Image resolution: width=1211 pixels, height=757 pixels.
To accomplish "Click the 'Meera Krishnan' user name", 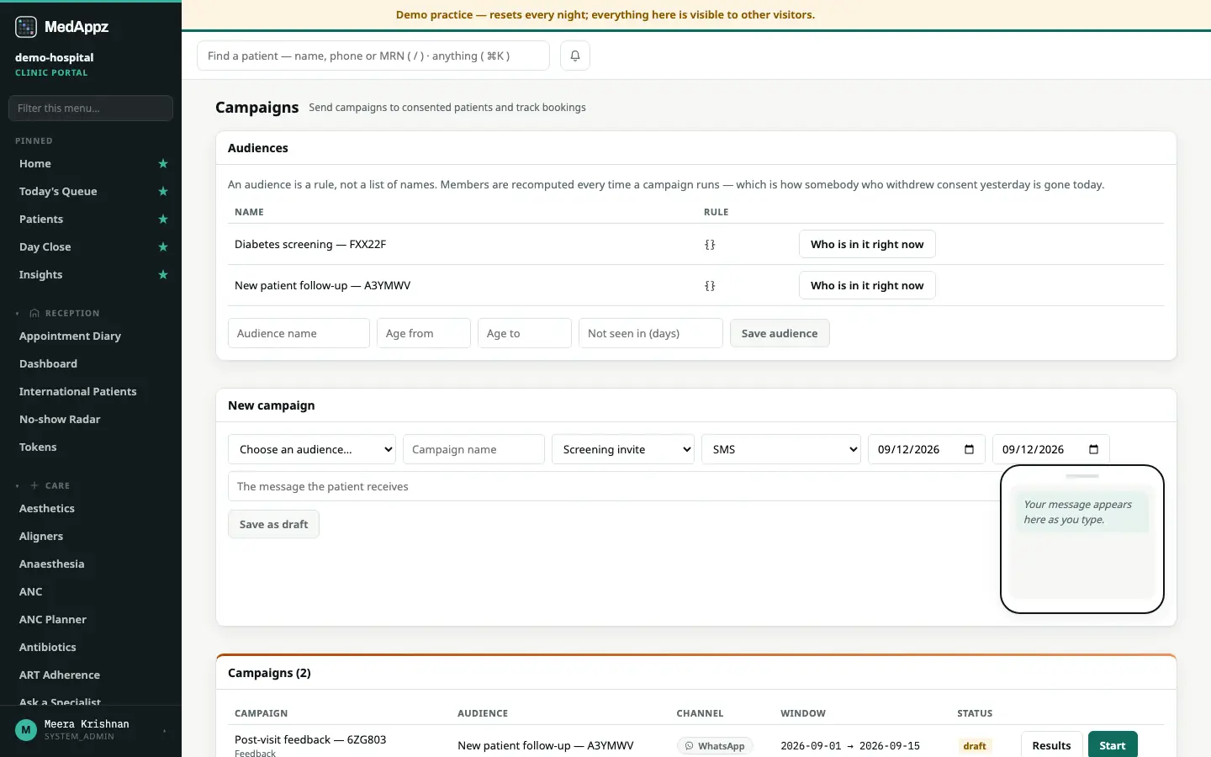I will coord(87,724).
